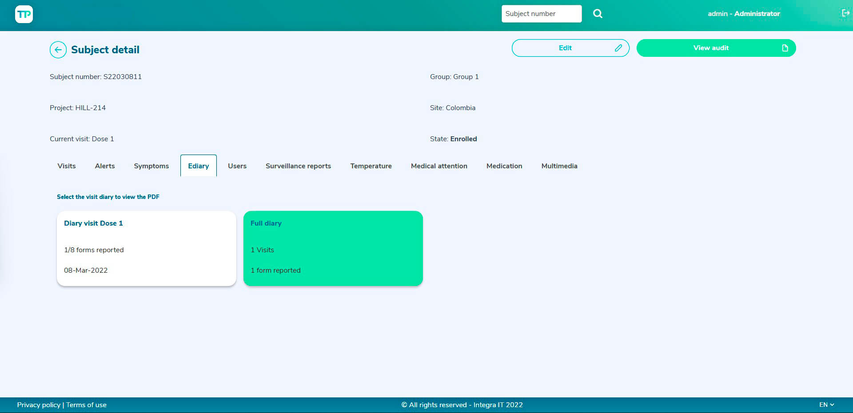Open the EN language dropdown
Image resolution: width=853 pixels, height=413 pixels.
pyautogui.click(x=826, y=405)
